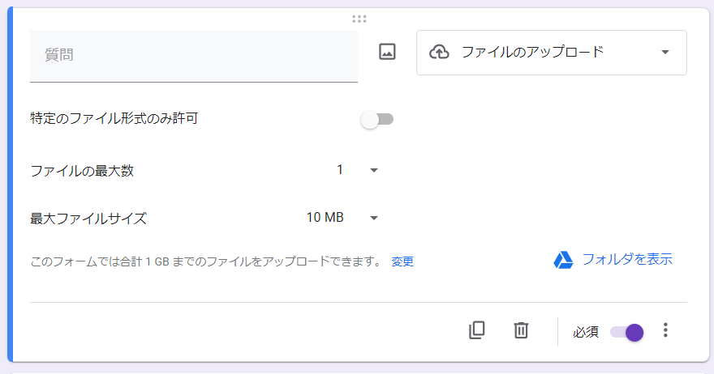This screenshot has width=714, height=374.
Task: Click the six-dot drag handle at the top of the card
Action: tap(359, 19)
